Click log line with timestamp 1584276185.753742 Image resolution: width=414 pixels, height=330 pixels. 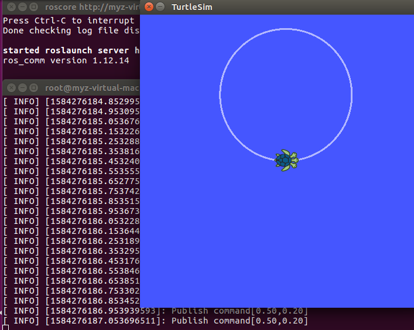pos(71,191)
